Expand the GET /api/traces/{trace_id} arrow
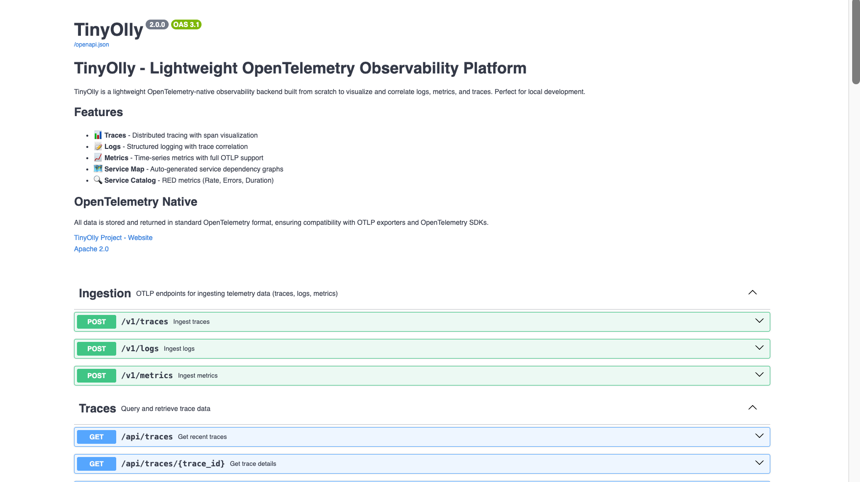This screenshot has width=860, height=482. (759, 463)
